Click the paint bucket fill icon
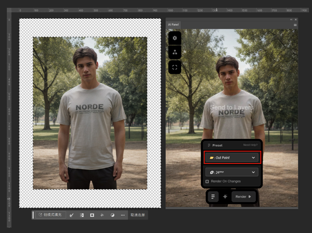This screenshot has height=233, width=312. [102, 215]
